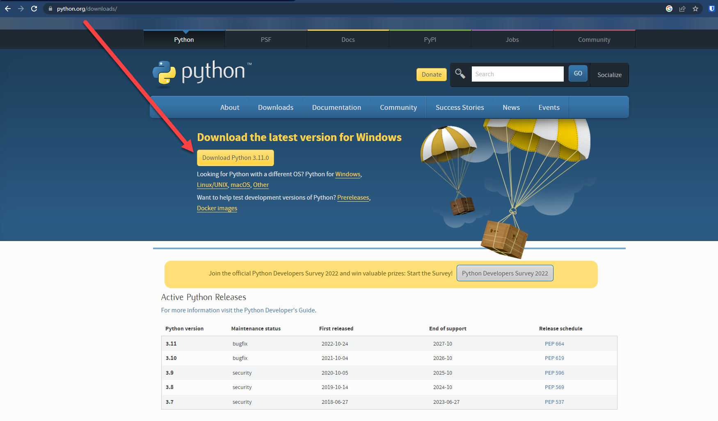
Task: Select the Community top tab
Action: [594, 39]
